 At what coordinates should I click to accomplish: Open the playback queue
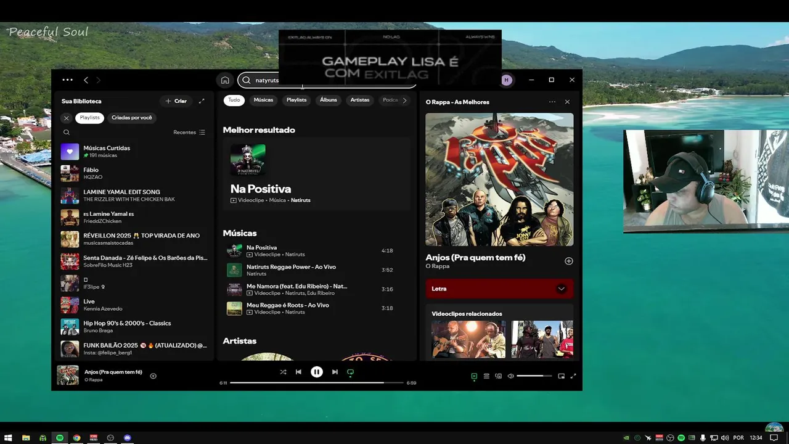click(486, 376)
